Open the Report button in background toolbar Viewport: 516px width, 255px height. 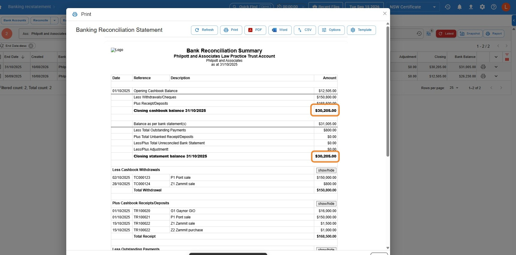494,34
